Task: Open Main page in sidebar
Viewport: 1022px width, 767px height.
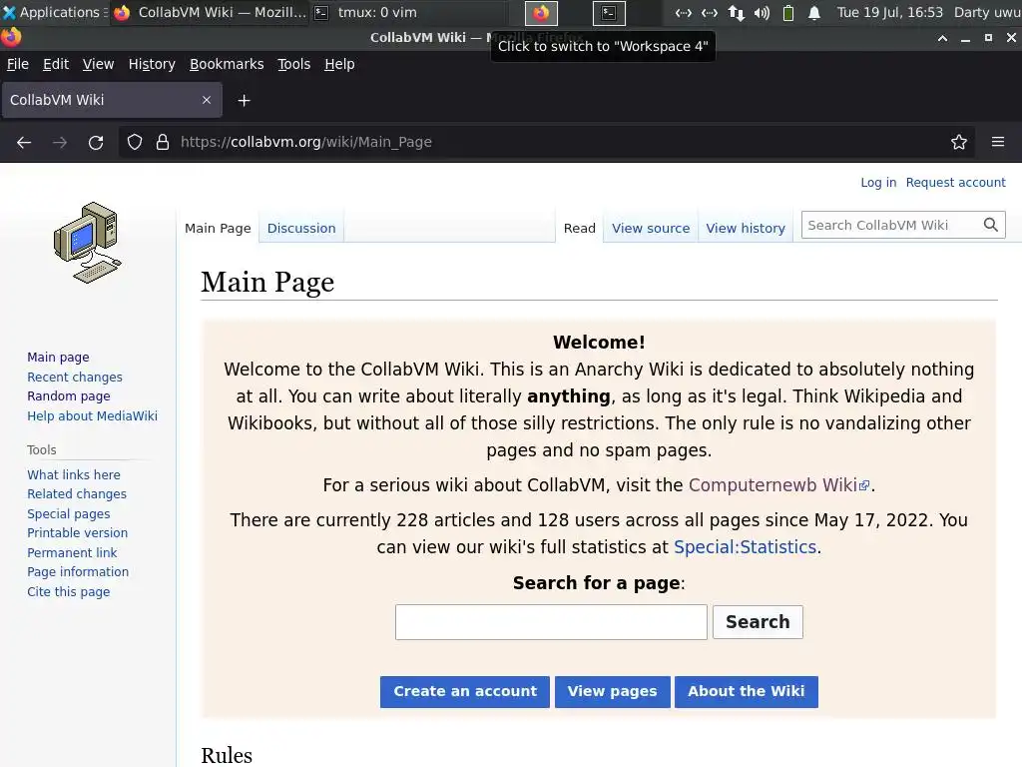Action: tap(58, 358)
